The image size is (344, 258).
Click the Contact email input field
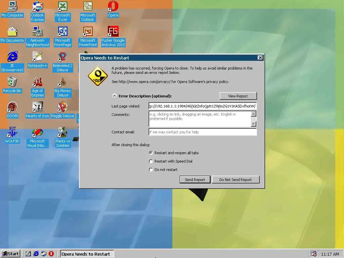[203, 132]
